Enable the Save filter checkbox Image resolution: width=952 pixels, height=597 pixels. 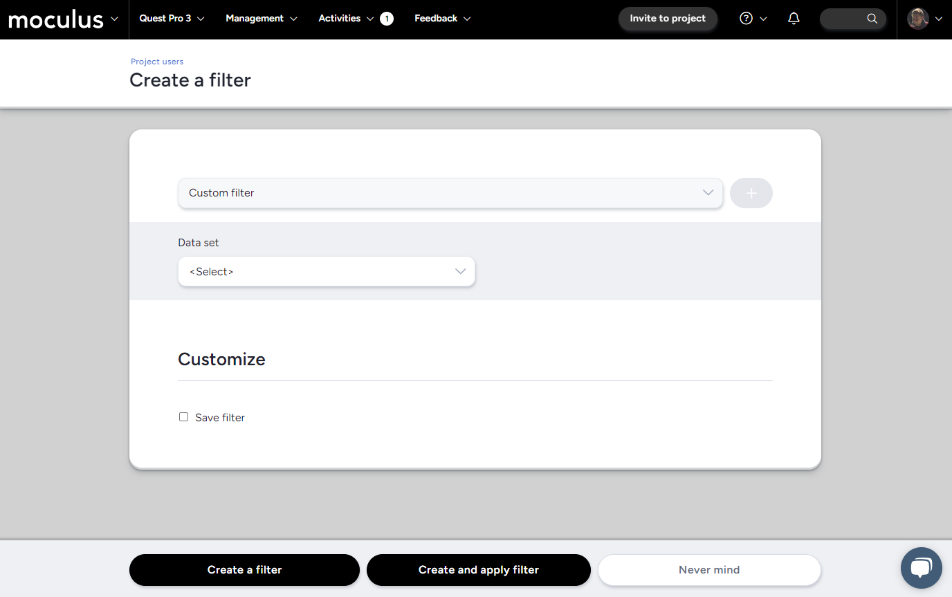pyautogui.click(x=183, y=417)
